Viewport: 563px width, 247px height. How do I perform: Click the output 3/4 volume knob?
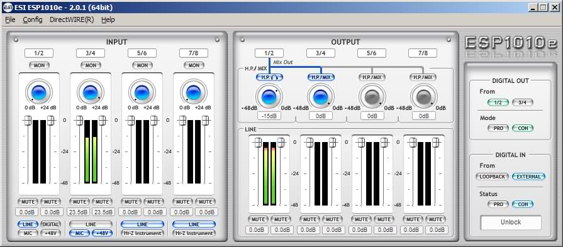point(321,97)
